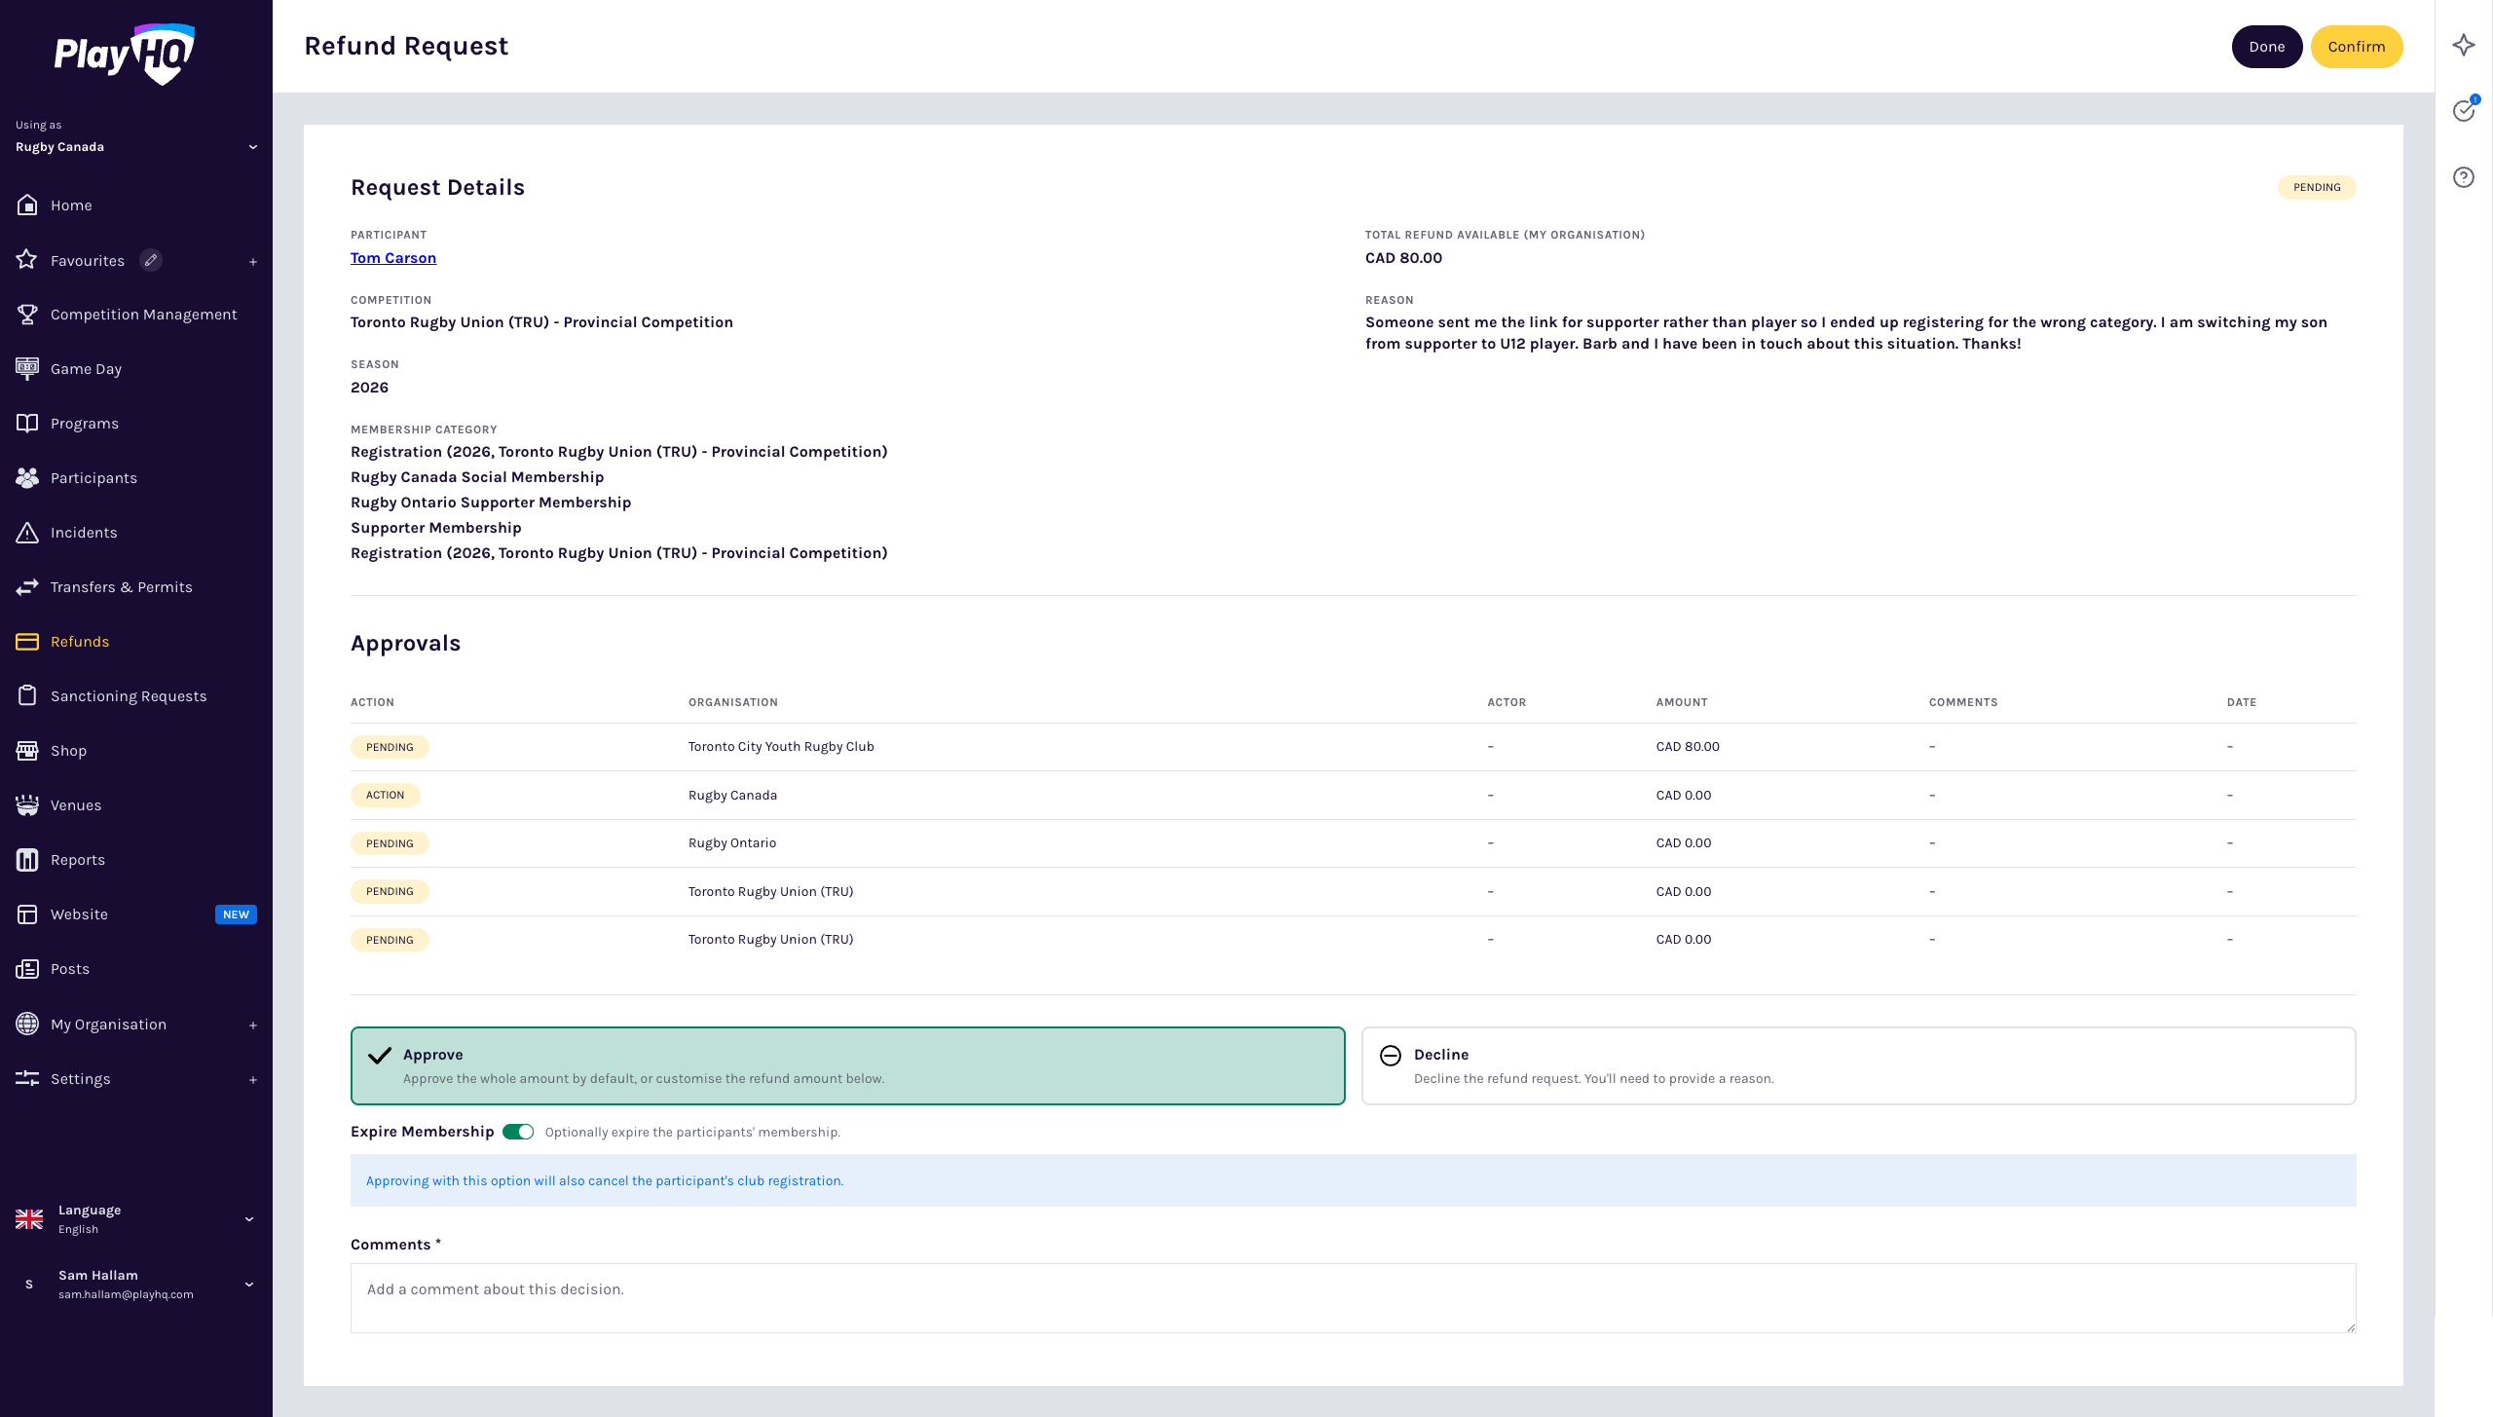Click the PENDING badge for Rugby Ontario row

pyautogui.click(x=390, y=843)
